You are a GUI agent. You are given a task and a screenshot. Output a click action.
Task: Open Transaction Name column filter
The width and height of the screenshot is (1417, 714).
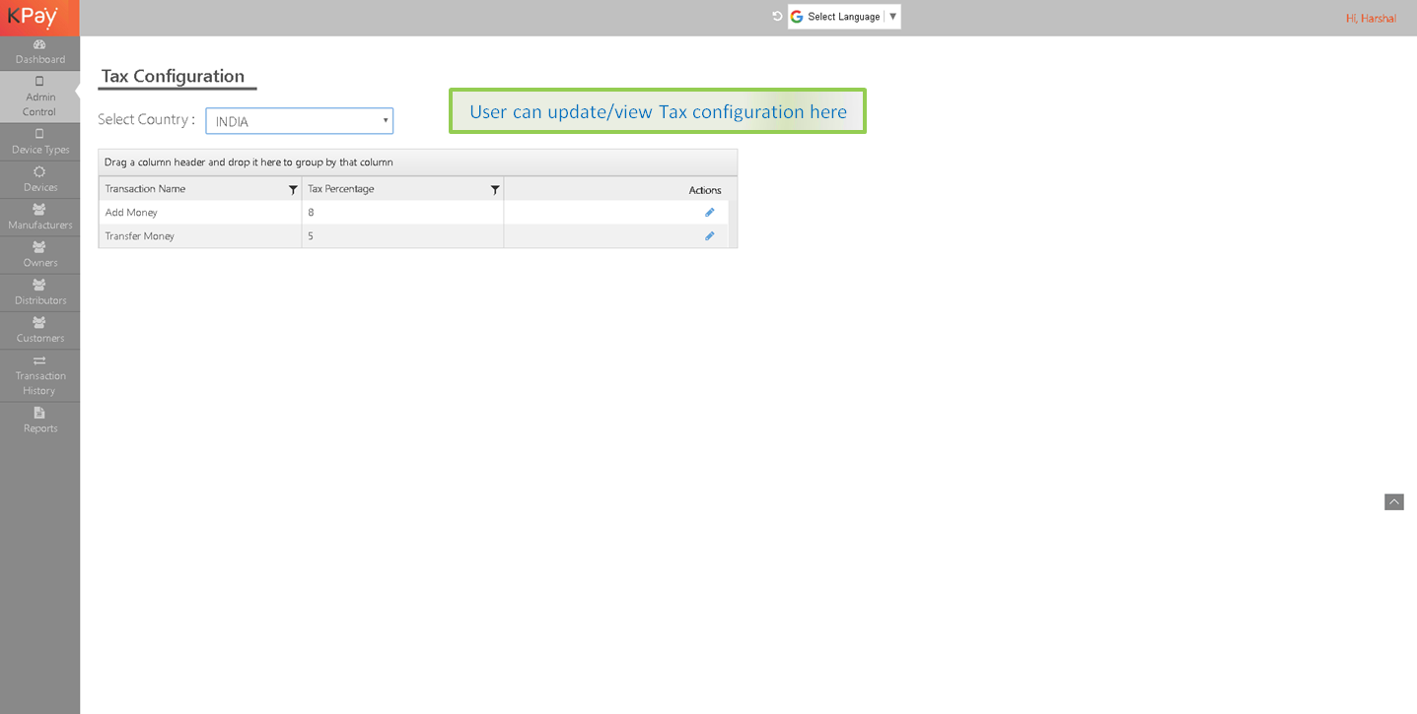pos(293,189)
